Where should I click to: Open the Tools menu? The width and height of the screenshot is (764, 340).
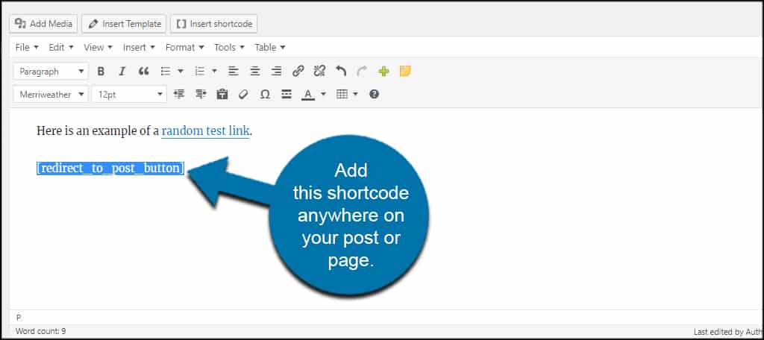point(230,47)
